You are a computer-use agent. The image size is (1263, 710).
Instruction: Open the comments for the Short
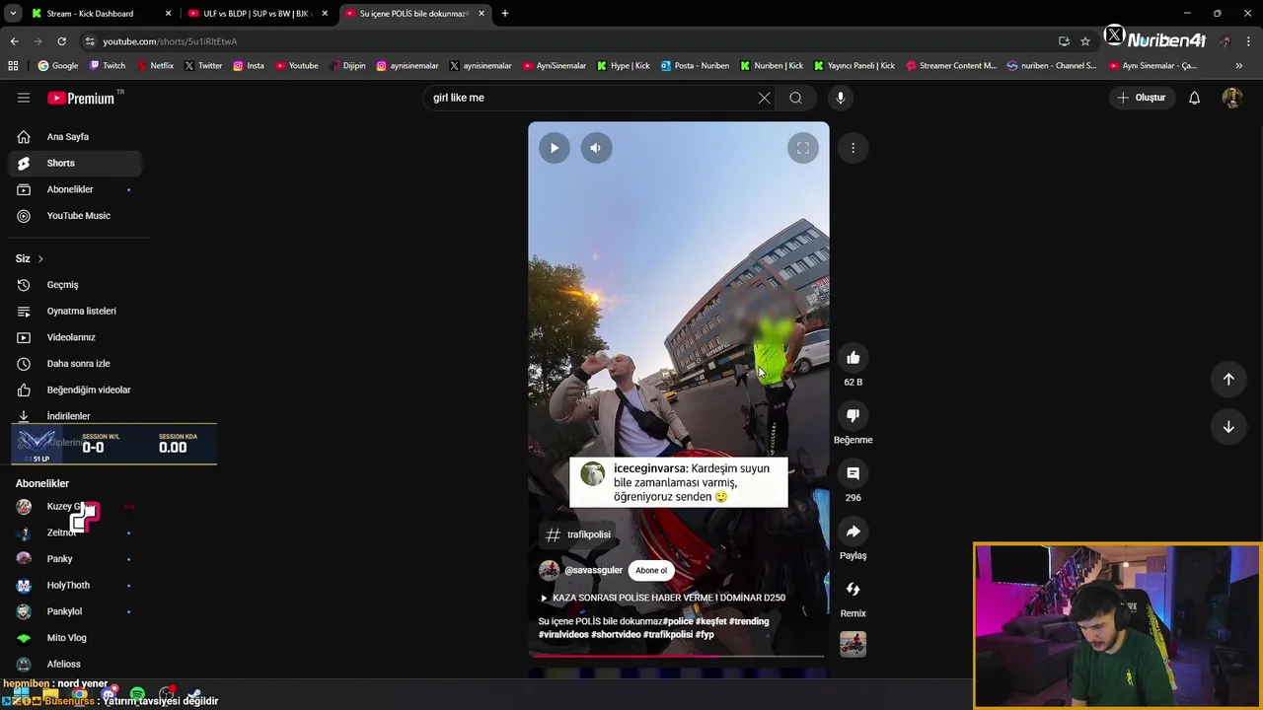point(853,473)
